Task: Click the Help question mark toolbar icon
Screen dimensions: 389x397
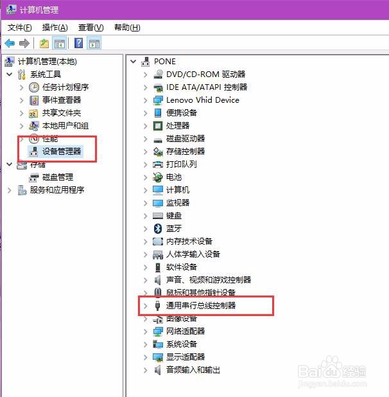Action: 79,43
